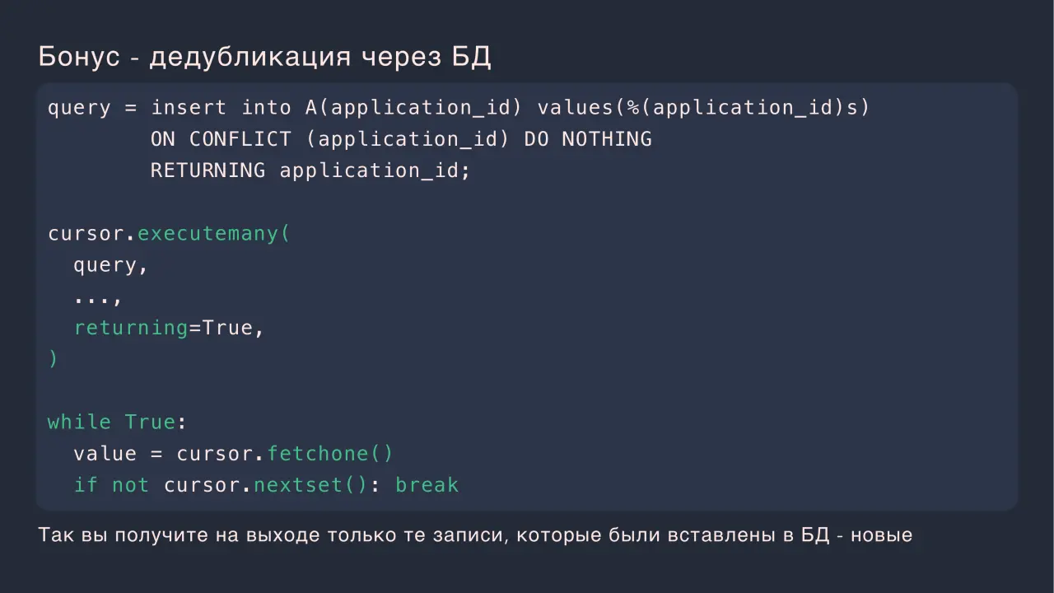Click the "while True:" statement
Image resolution: width=1054 pixels, height=593 pixels.
tap(118, 422)
